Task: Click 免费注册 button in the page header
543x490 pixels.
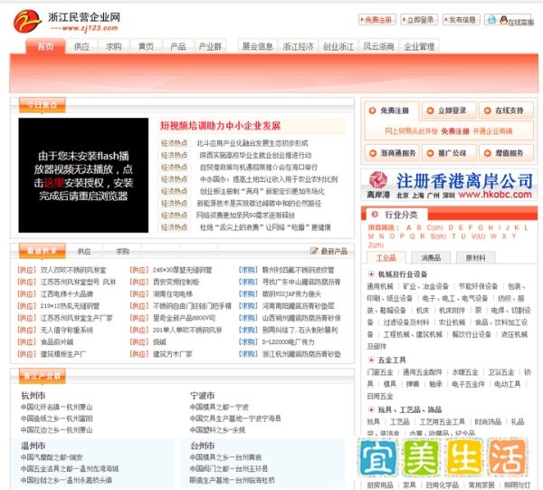Action: pos(377,20)
